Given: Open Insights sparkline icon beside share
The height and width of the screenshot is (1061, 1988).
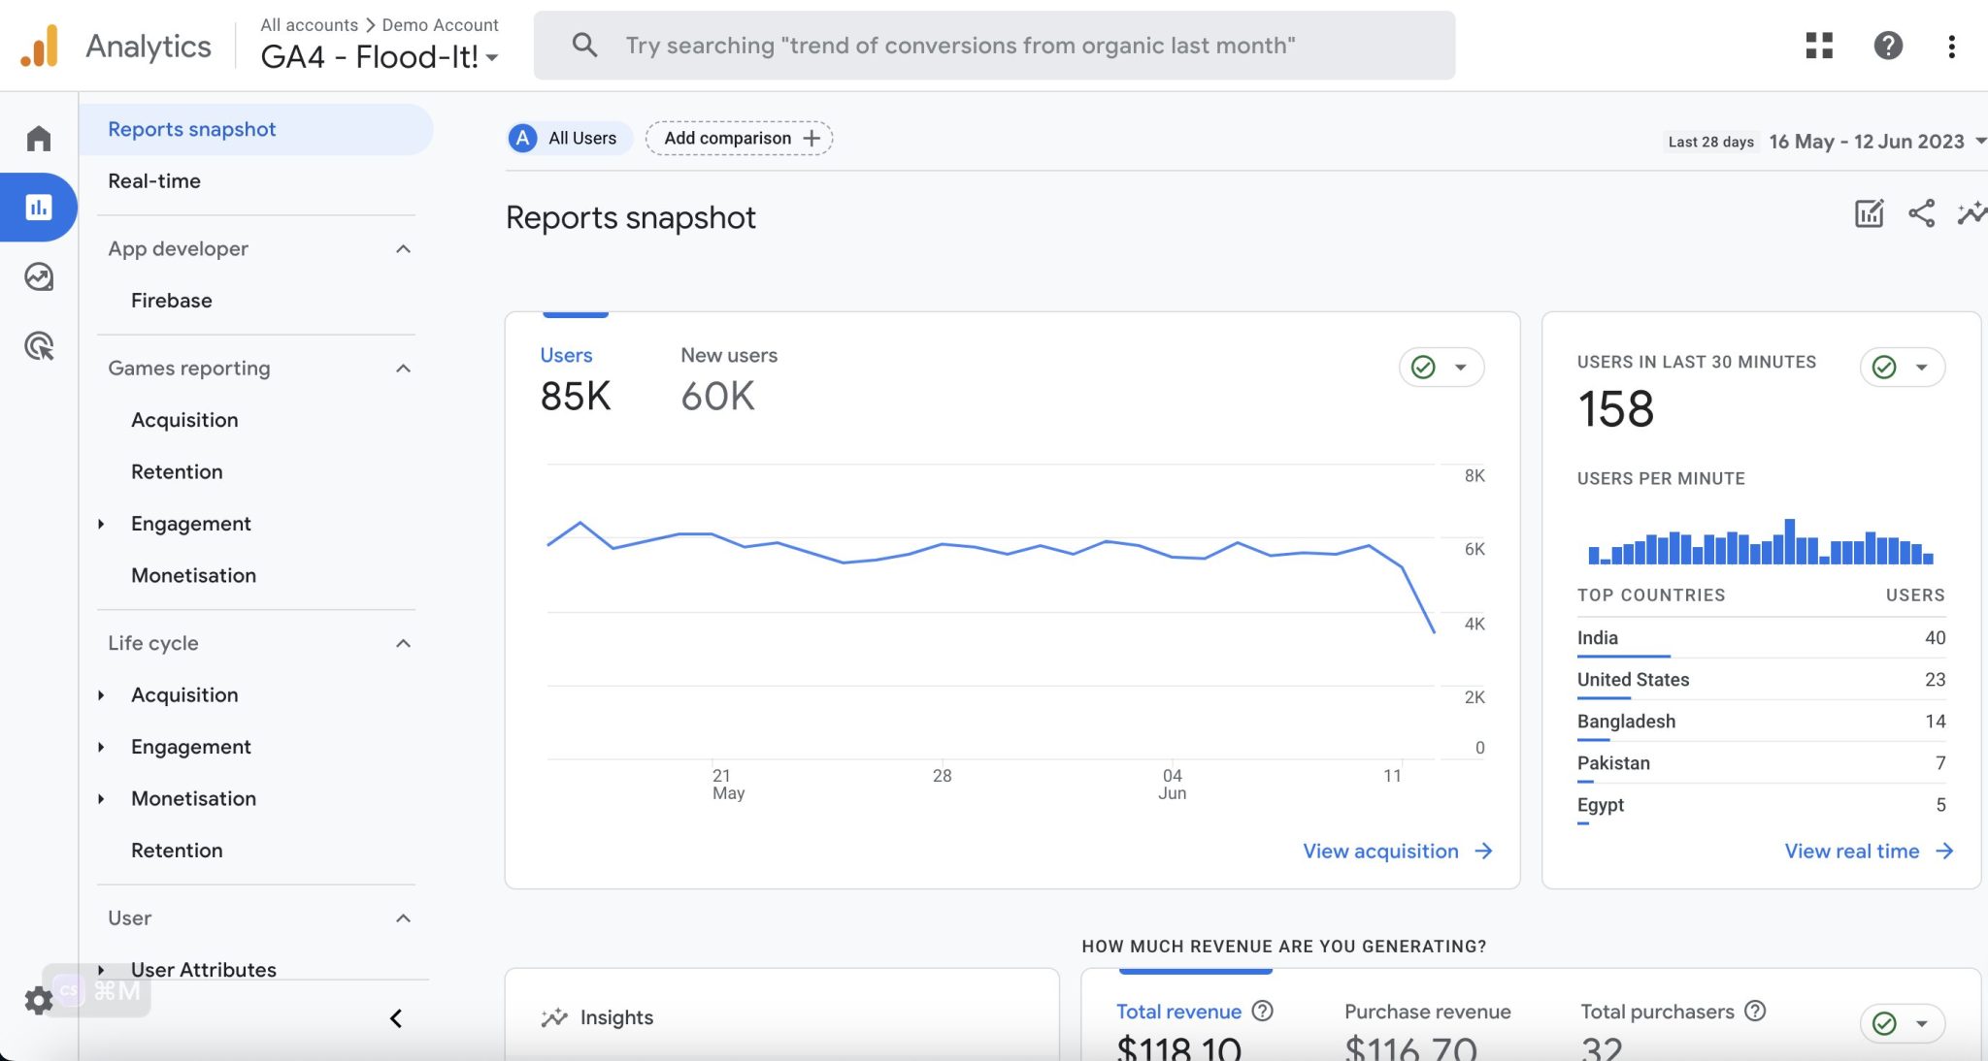Looking at the screenshot, I should [1971, 213].
